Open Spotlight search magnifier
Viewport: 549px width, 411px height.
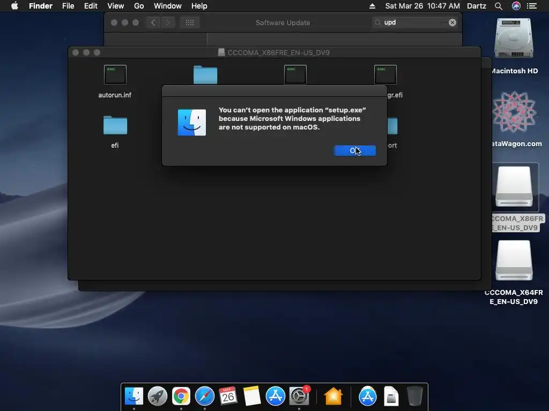499,6
